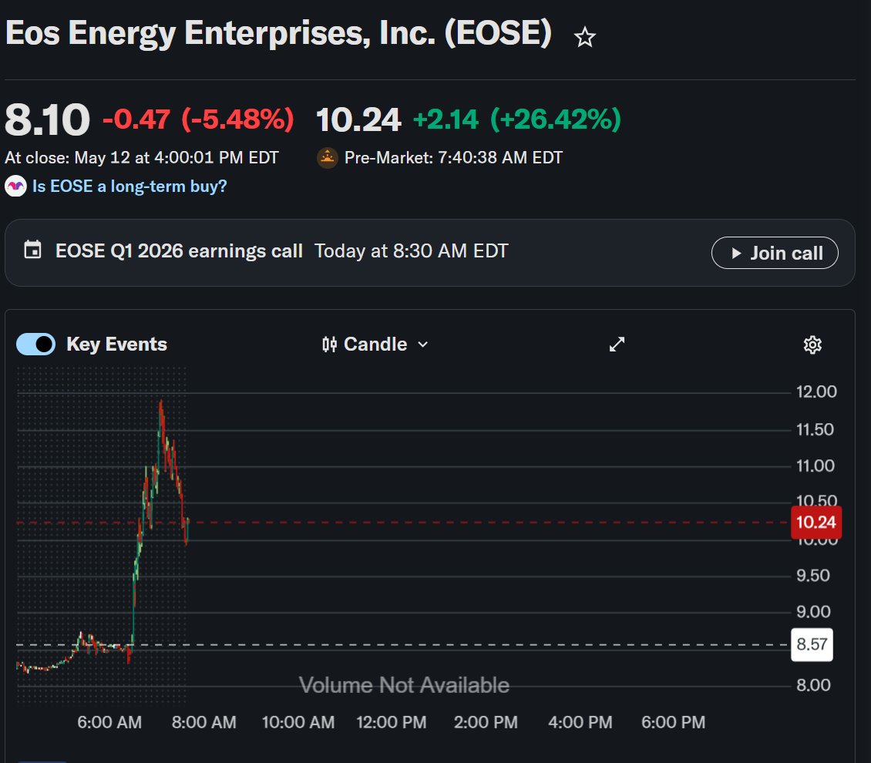Viewport: 871px width, 763px height.
Task: Click the red 10.24 current price label
Action: coord(816,522)
